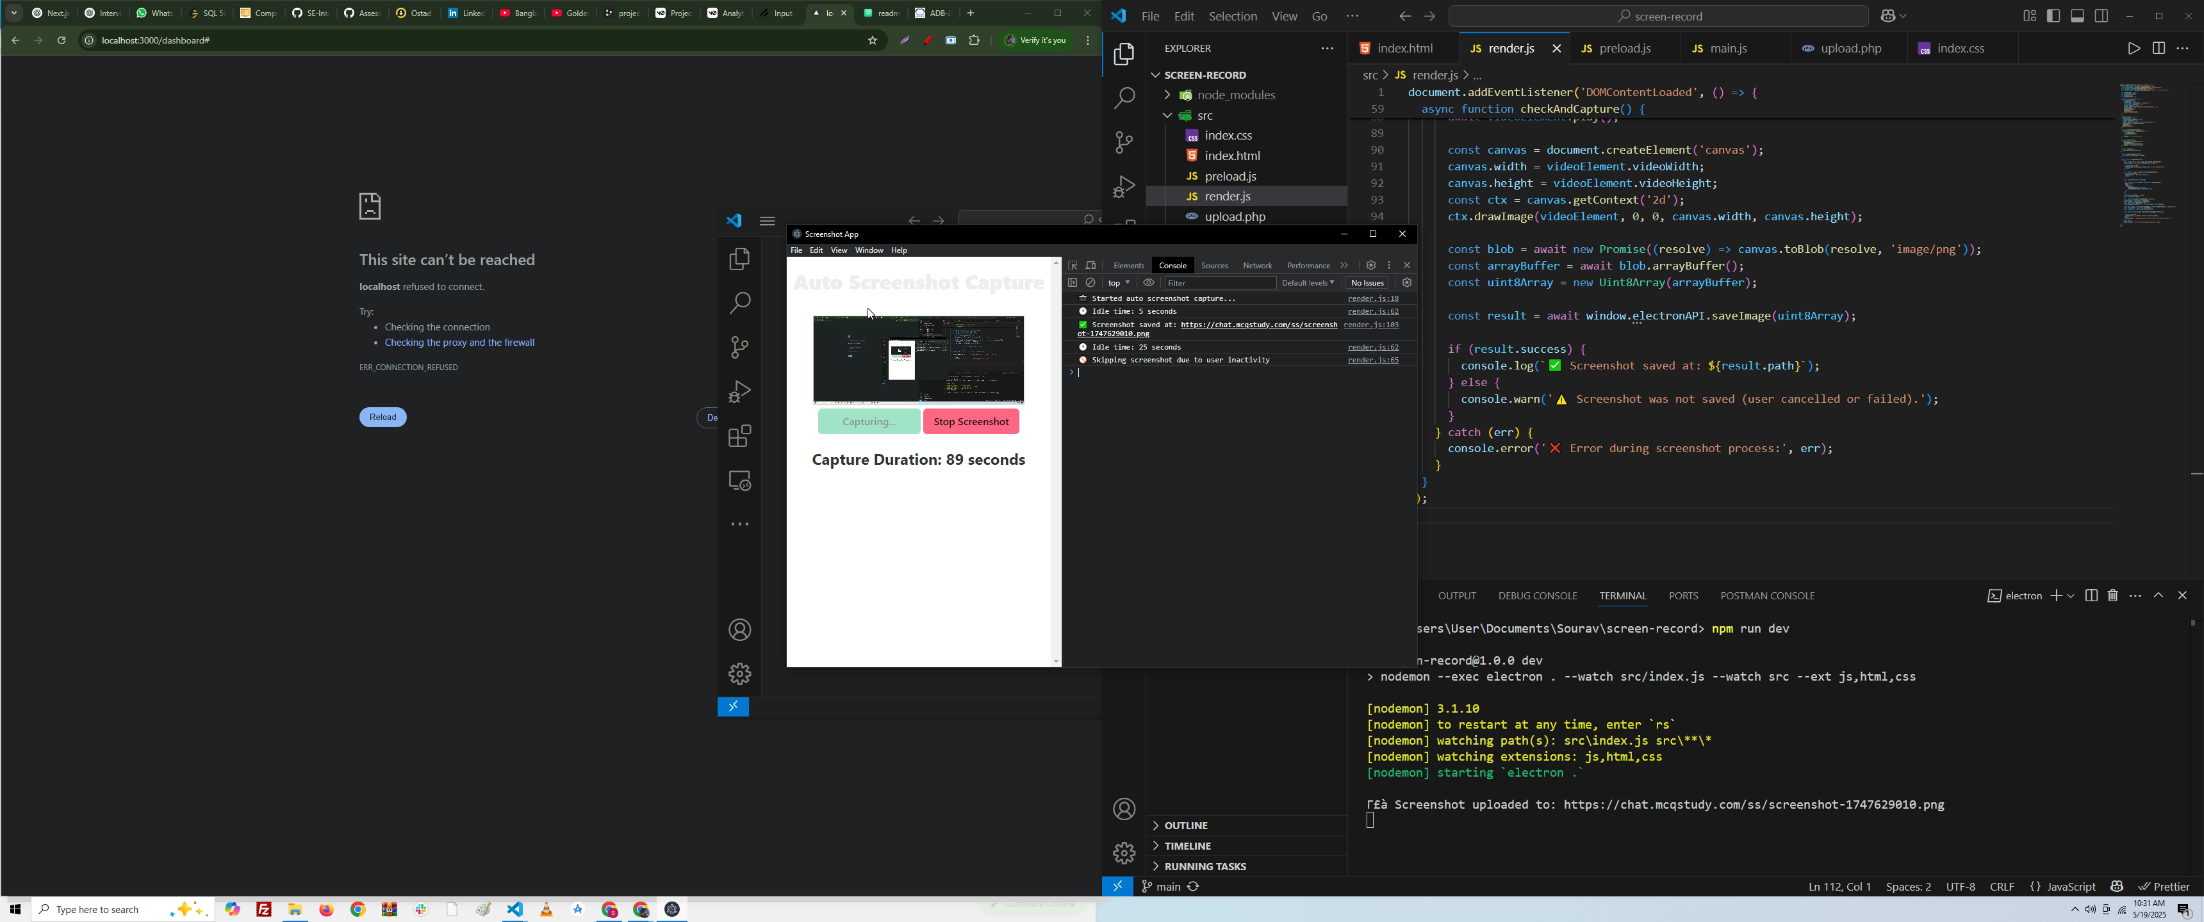
Task: Open the DEBUG CONSOLE panel tab
Action: click(x=1538, y=596)
